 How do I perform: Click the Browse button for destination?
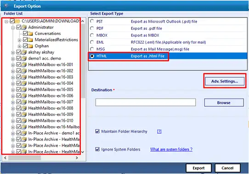click(224, 103)
